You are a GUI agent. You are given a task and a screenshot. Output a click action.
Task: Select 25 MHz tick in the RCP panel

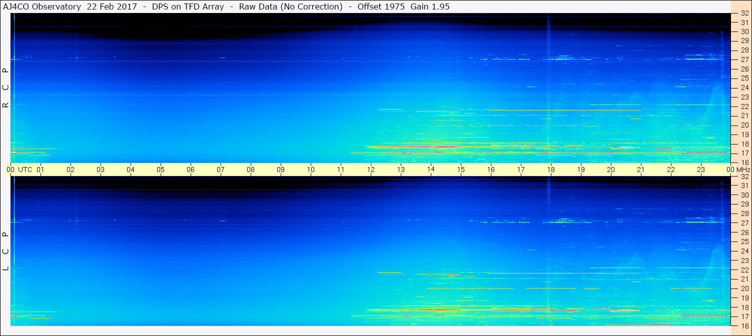pos(744,78)
